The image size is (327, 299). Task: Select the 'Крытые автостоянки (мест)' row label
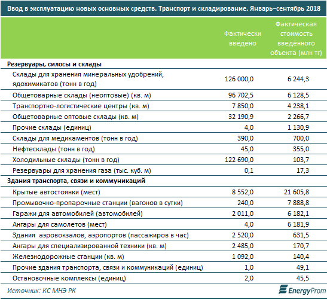56,192
